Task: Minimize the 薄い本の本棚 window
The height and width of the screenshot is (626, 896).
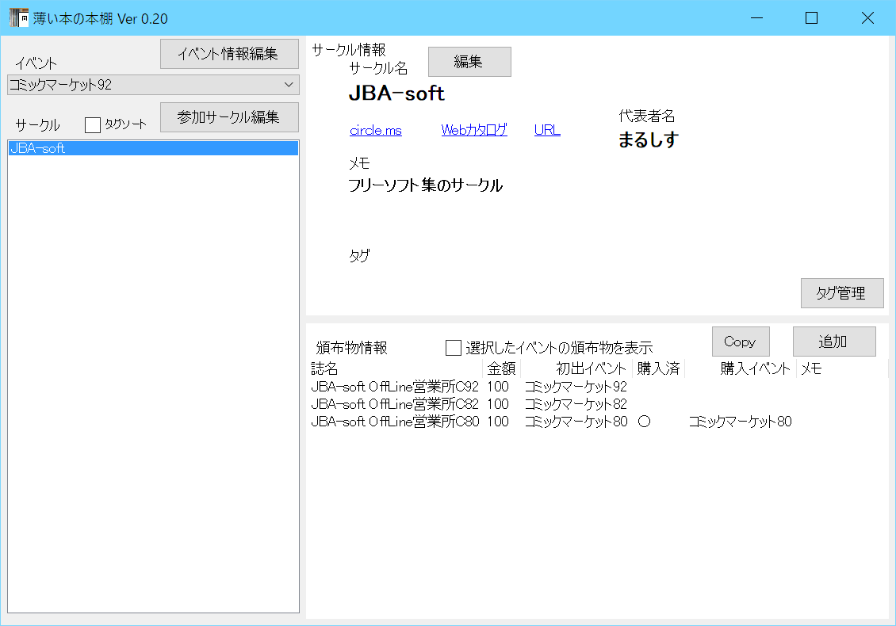Action: (757, 17)
